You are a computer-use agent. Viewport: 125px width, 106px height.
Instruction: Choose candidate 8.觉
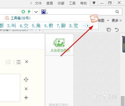pos(74,26)
